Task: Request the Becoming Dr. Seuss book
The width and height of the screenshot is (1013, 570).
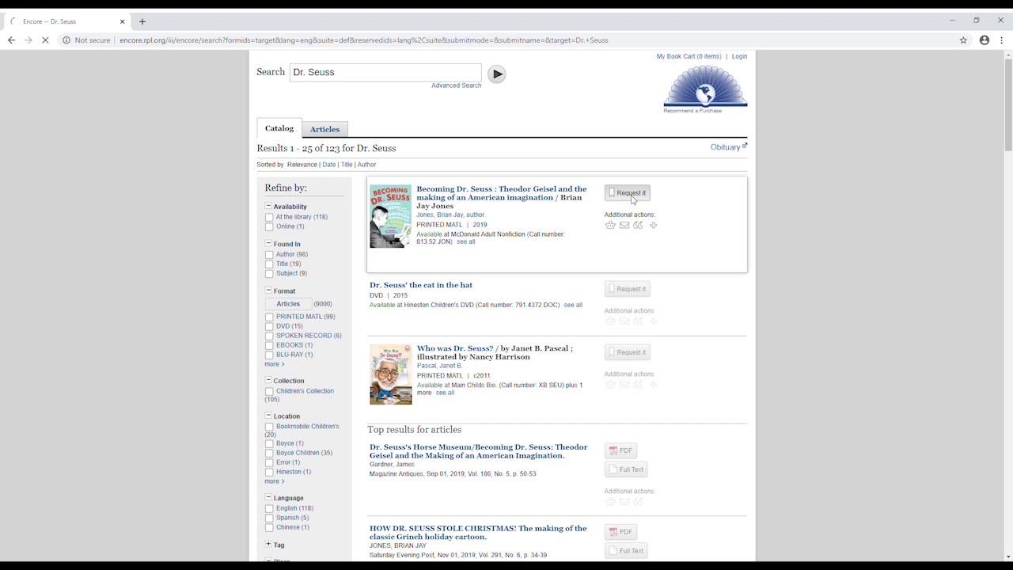Action: (x=628, y=193)
